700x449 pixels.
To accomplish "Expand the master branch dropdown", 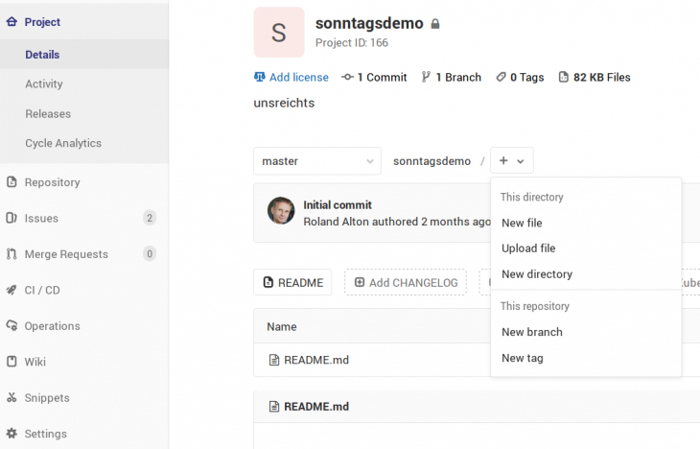I will (317, 161).
